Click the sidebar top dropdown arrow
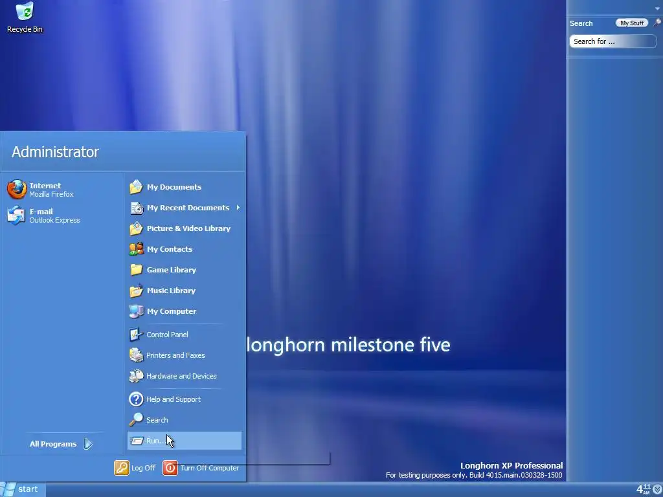 (x=658, y=9)
